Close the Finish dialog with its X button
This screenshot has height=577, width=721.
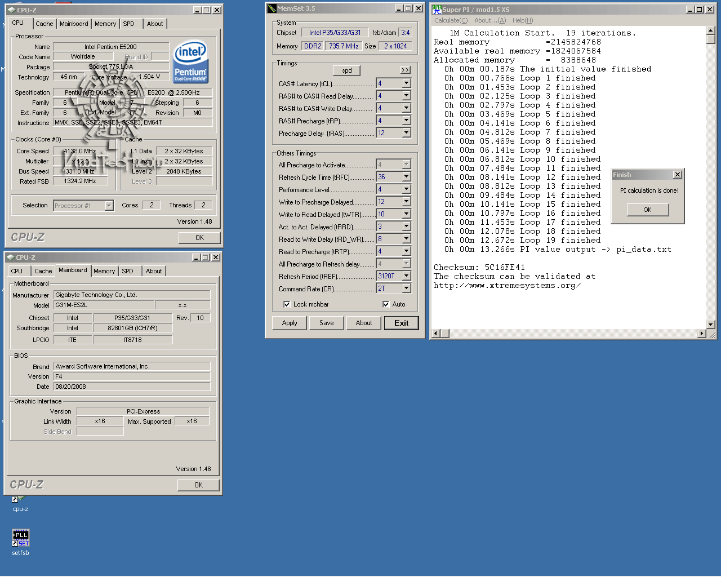tap(678, 175)
